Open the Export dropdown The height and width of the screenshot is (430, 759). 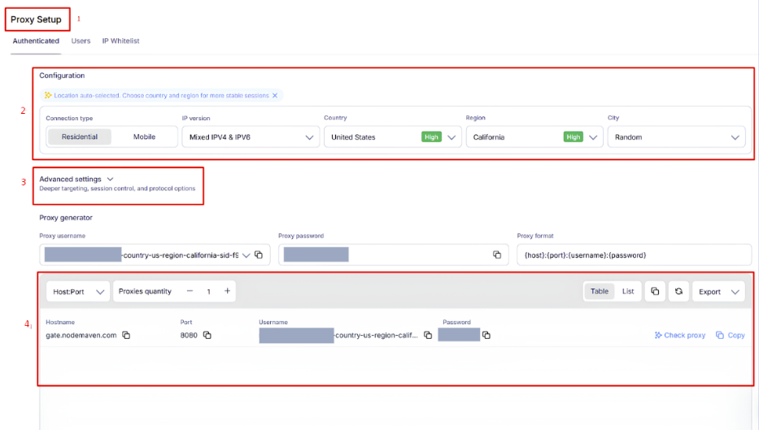tap(719, 292)
